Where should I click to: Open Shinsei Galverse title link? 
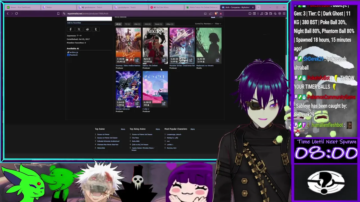pos(123,109)
